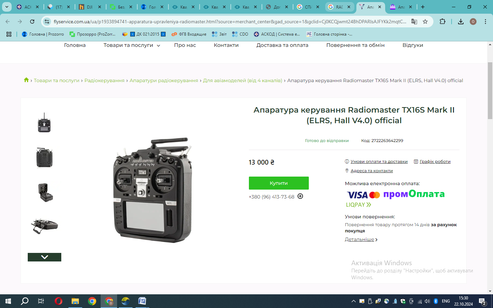Open Windows Start menu
The height and width of the screenshot is (308, 493).
pyautogui.click(x=8, y=301)
